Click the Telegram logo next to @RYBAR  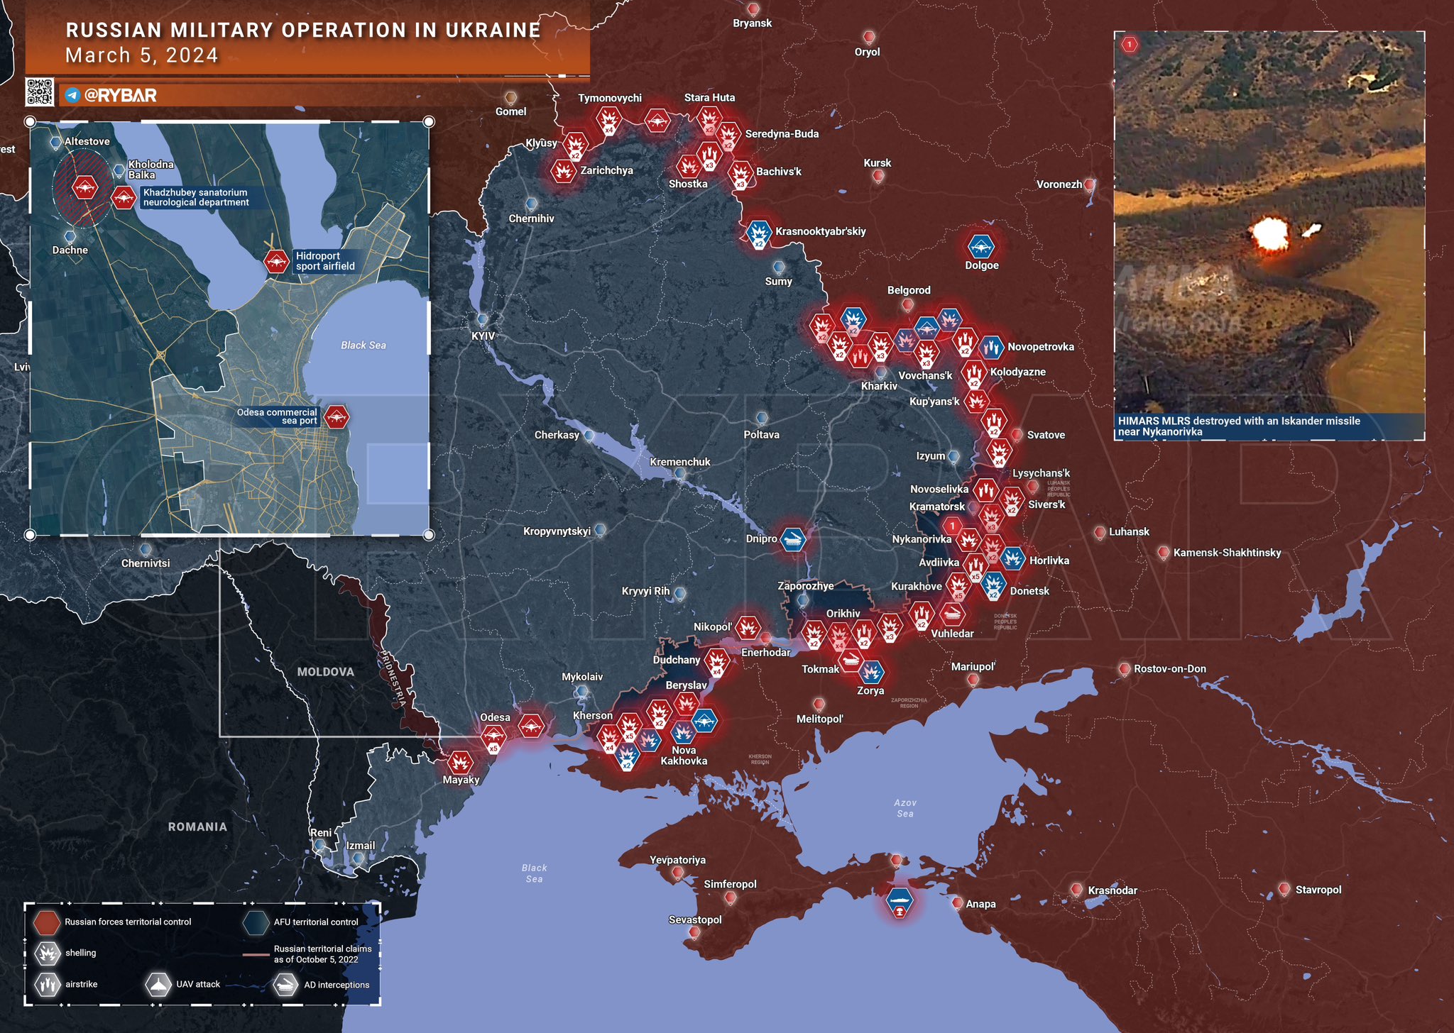(x=72, y=95)
